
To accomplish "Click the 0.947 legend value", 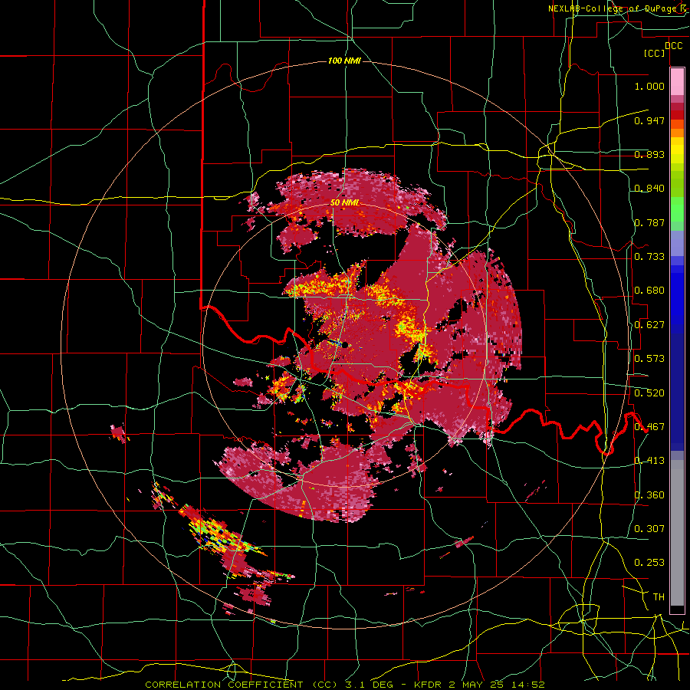I will pyautogui.click(x=649, y=120).
